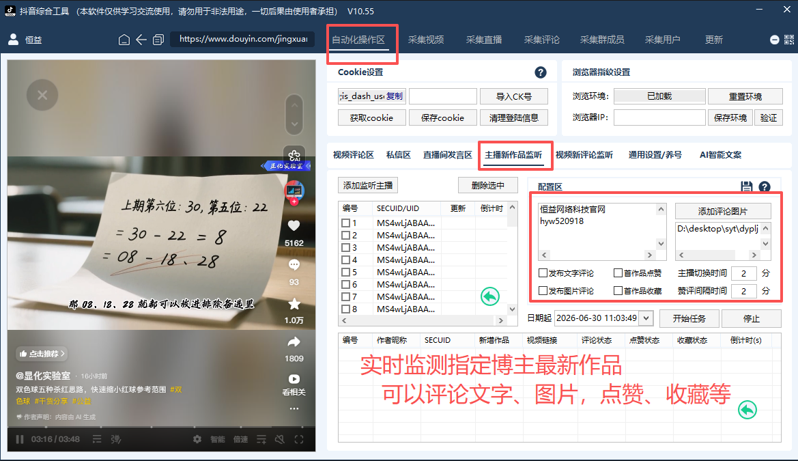Click the AI search icon on video
The width and height of the screenshot is (798, 461).
[294, 155]
